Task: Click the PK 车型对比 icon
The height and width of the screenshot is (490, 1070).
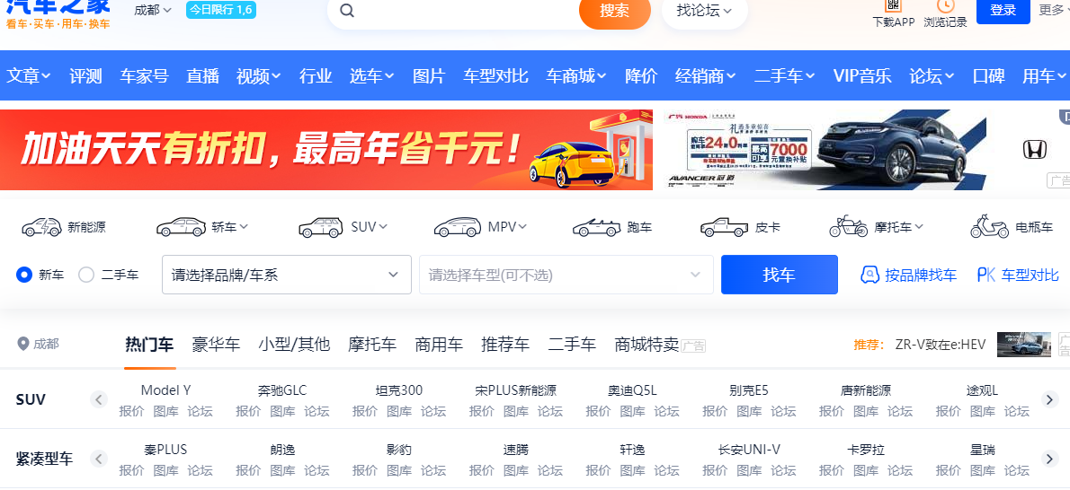Action: pyautogui.click(x=986, y=275)
